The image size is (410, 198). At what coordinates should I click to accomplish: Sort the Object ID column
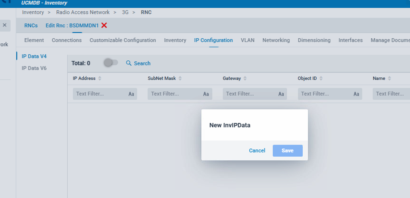pyautogui.click(x=321, y=79)
